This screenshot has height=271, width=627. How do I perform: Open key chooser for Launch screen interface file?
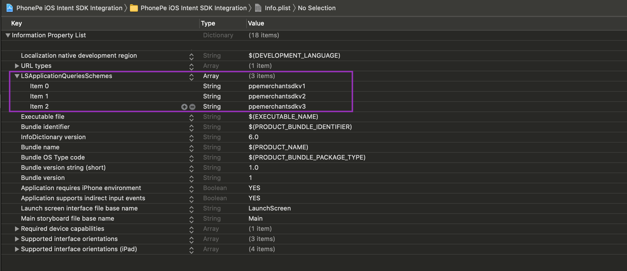point(192,209)
